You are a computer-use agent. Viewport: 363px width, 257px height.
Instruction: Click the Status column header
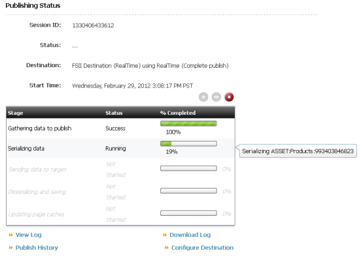coord(114,113)
